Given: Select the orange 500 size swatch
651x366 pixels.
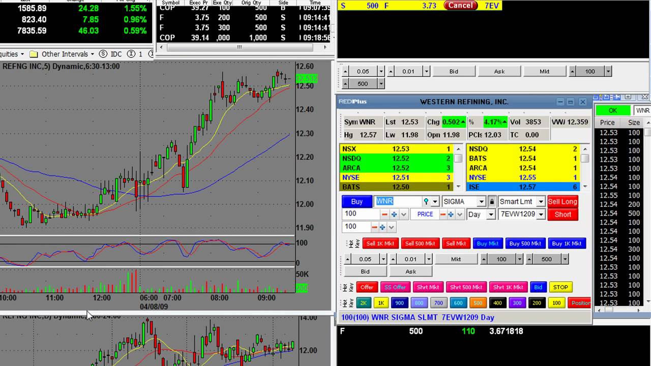Looking at the screenshot, I should [478, 303].
